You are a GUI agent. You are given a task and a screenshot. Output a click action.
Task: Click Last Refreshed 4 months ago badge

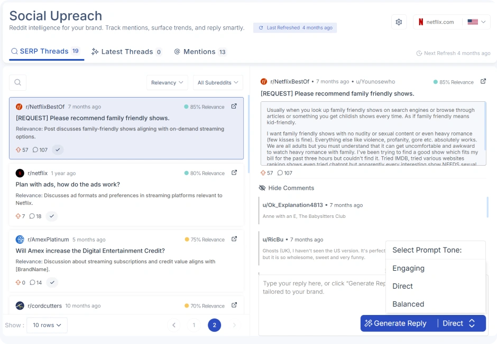pyautogui.click(x=295, y=28)
